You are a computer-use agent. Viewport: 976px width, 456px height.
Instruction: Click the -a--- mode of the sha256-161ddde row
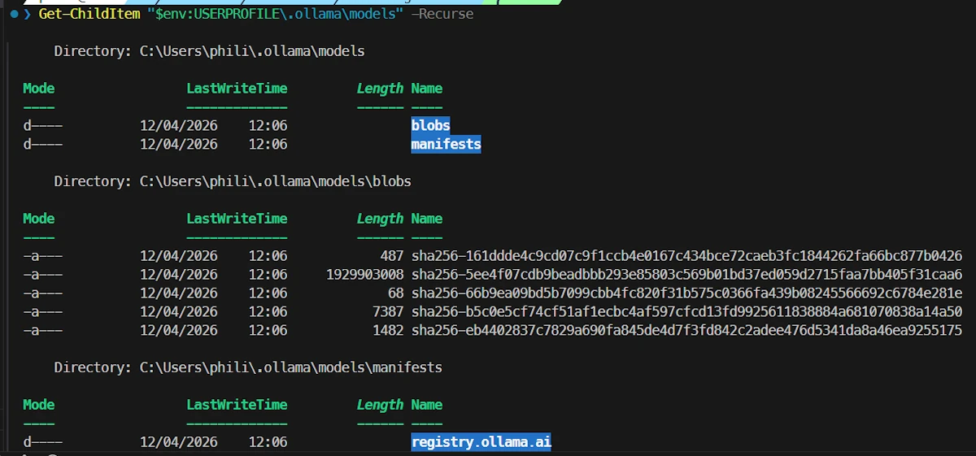[x=42, y=256]
